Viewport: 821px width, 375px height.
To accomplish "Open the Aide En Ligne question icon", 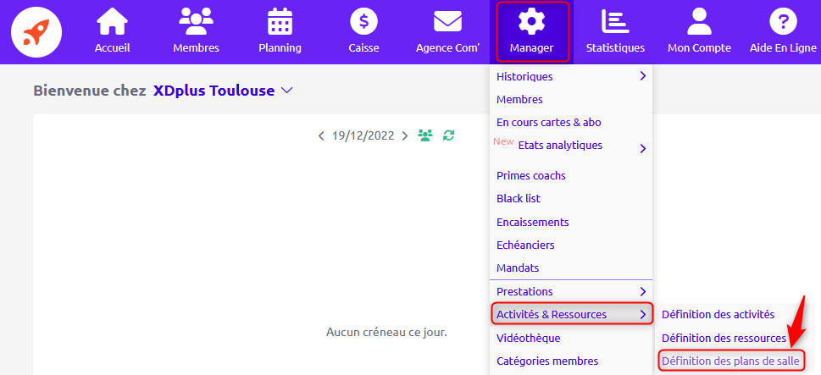I will (x=783, y=22).
